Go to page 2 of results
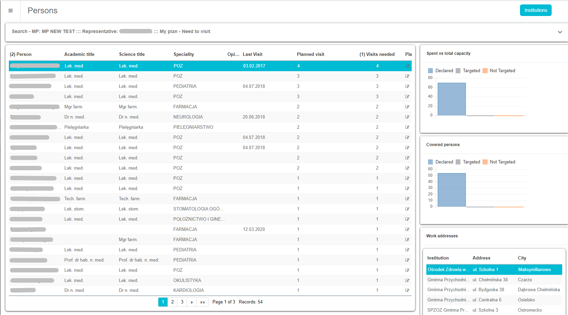This screenshot has width=568, height=315. click(173, 302)
